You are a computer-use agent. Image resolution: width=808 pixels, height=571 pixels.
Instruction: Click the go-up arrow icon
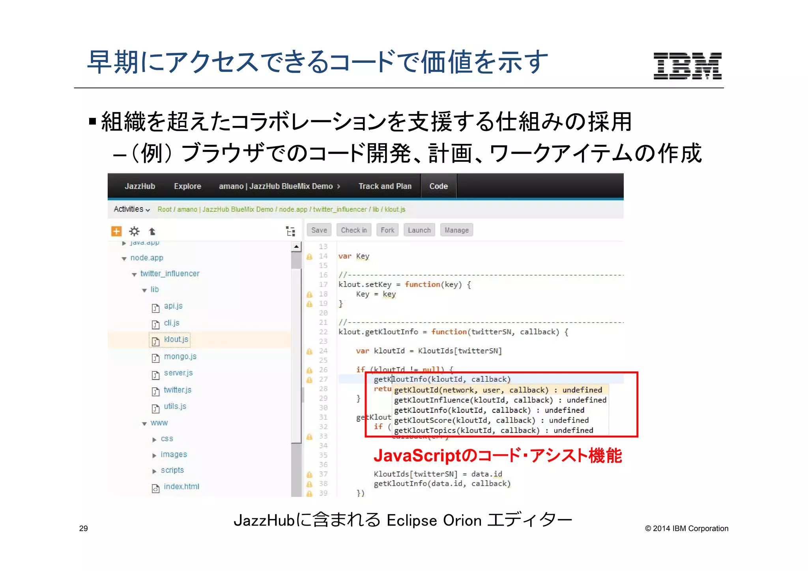click(152, 231)
